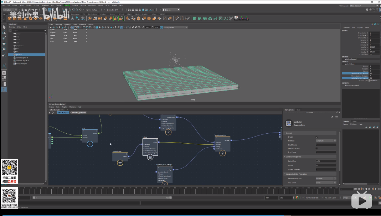Disable the collider Enable checkbox

point(316,137)
